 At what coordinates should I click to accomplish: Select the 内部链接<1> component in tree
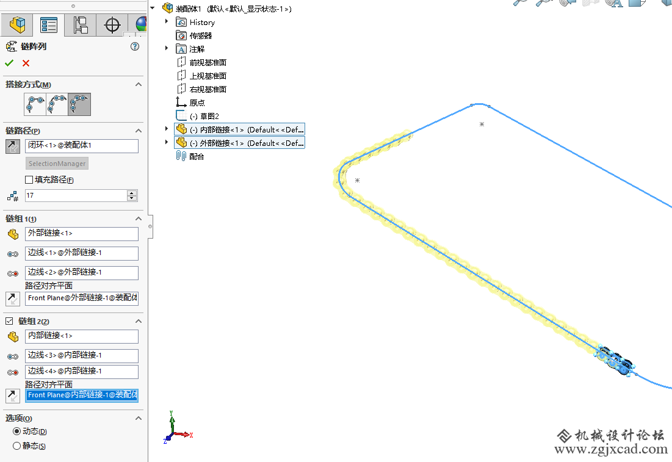(240, 129)
